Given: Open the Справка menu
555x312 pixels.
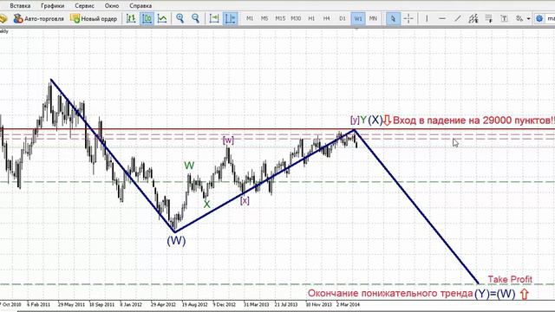Looking at the screenshot, I should click(x=140, y=6).
